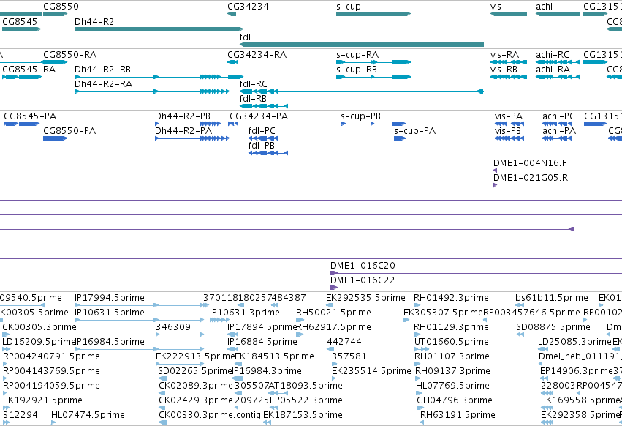
Task: Select the s-cup-PA protein label
Action: tap(415, 131)
